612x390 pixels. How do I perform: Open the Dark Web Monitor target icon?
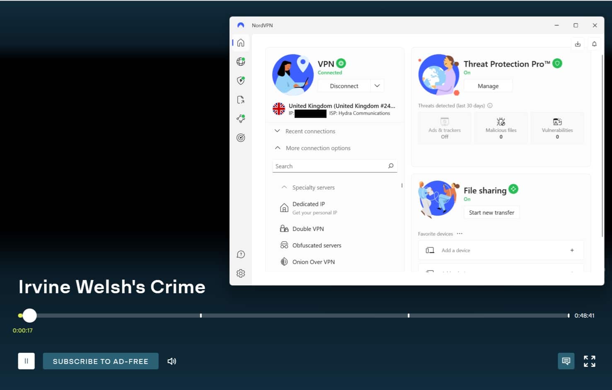coord(241,138)
